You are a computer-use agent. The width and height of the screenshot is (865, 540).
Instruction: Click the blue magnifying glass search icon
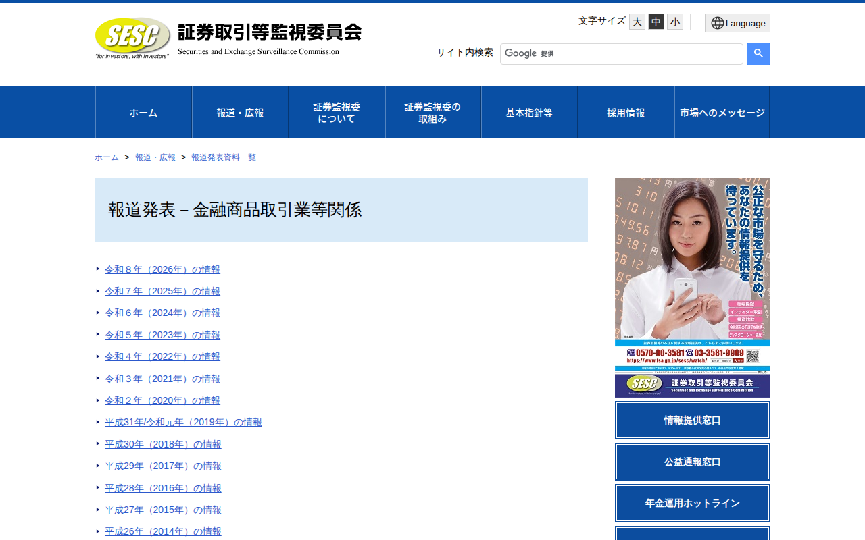(758, 54)
